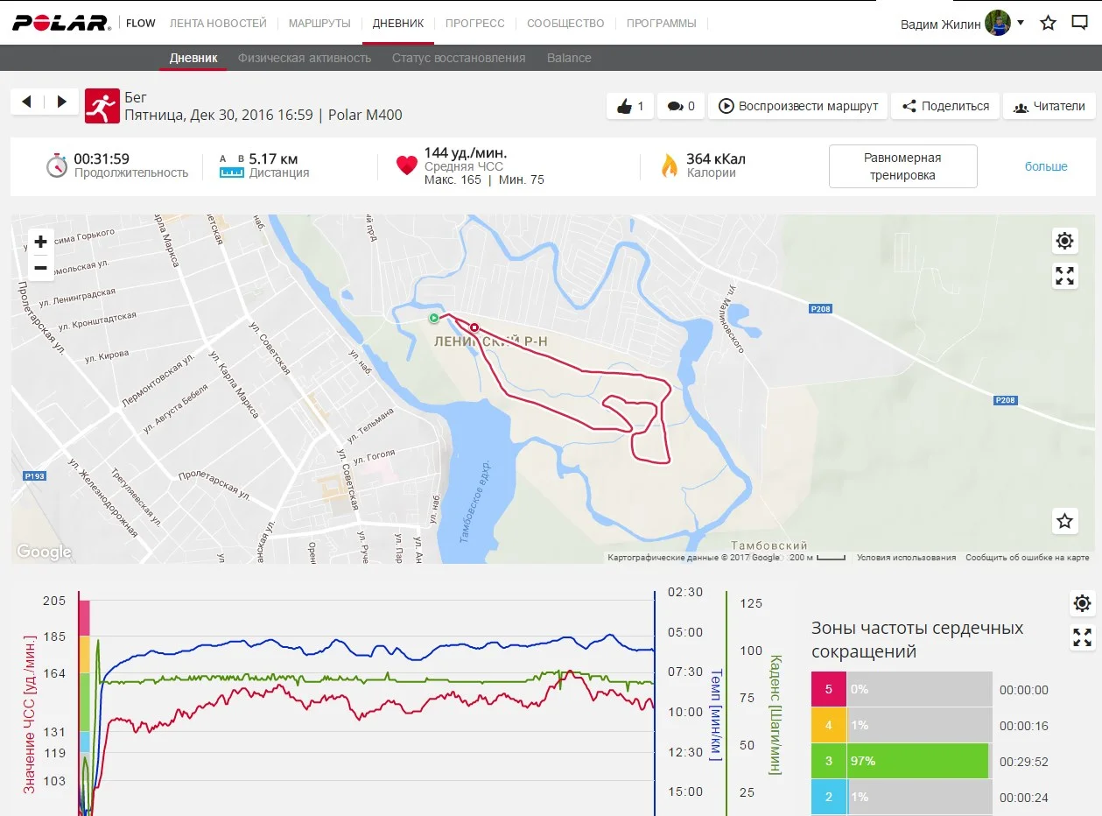
Task: Click Каденс cadence axis label
Action: 775,714
